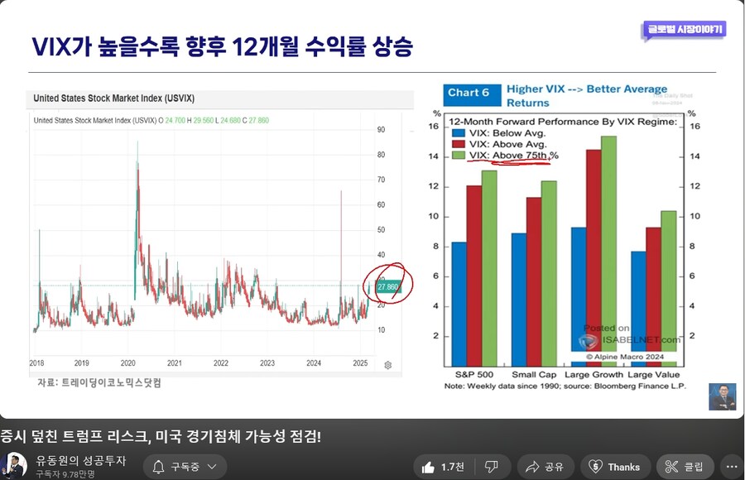Click the S&P 500 axis label
Screen dimensions: 745x480
[x=473, y=375]
